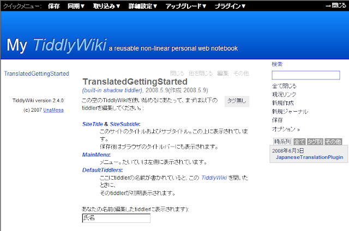This screenshot has height=231, width=349.
Task: Switch to the その他 sidebar tab
Action: [333, 142]
